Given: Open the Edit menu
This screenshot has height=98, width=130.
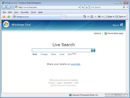Looking at the screenshot, I should point(10,12).
